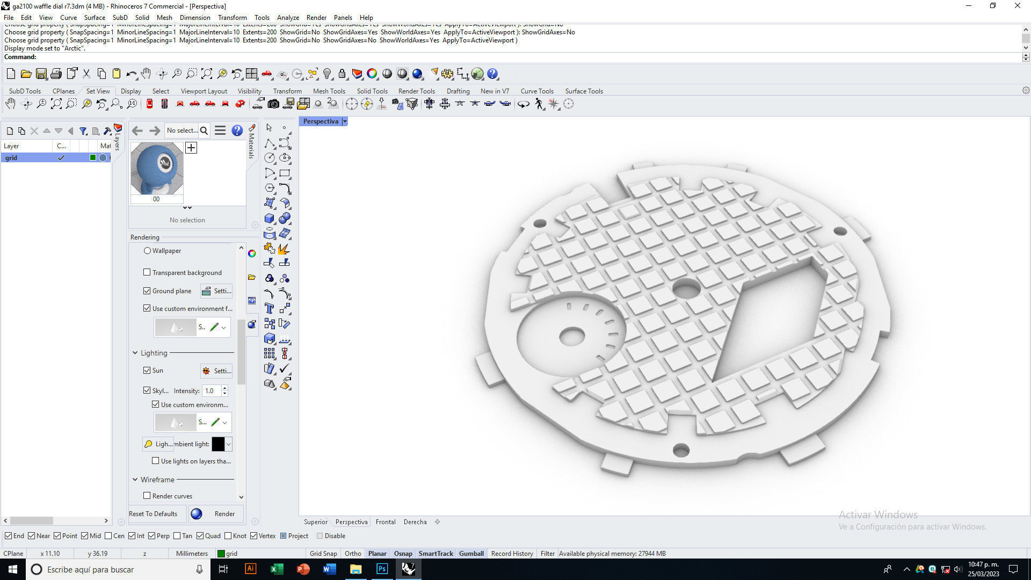This screenshot has width=1031, height=580.
Task: Enable Transparent background checkbox
Action: (147, 272)
